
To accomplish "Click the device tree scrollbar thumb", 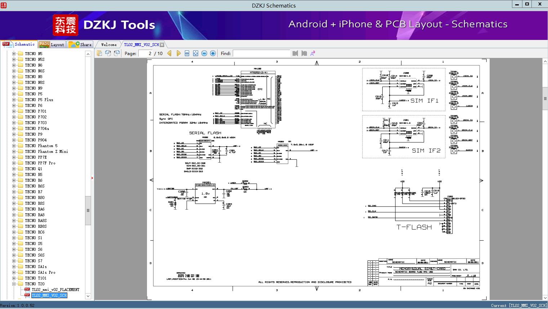I will [x=88, y=210].
